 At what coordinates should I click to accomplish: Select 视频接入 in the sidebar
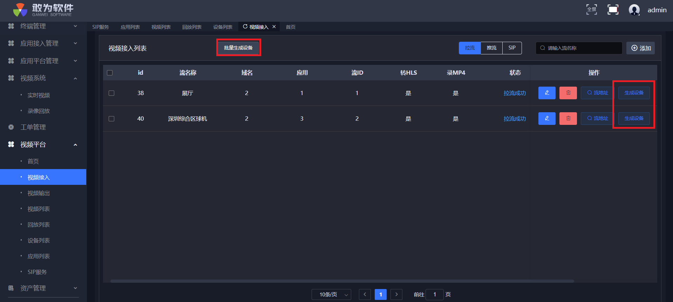[43, 177]
